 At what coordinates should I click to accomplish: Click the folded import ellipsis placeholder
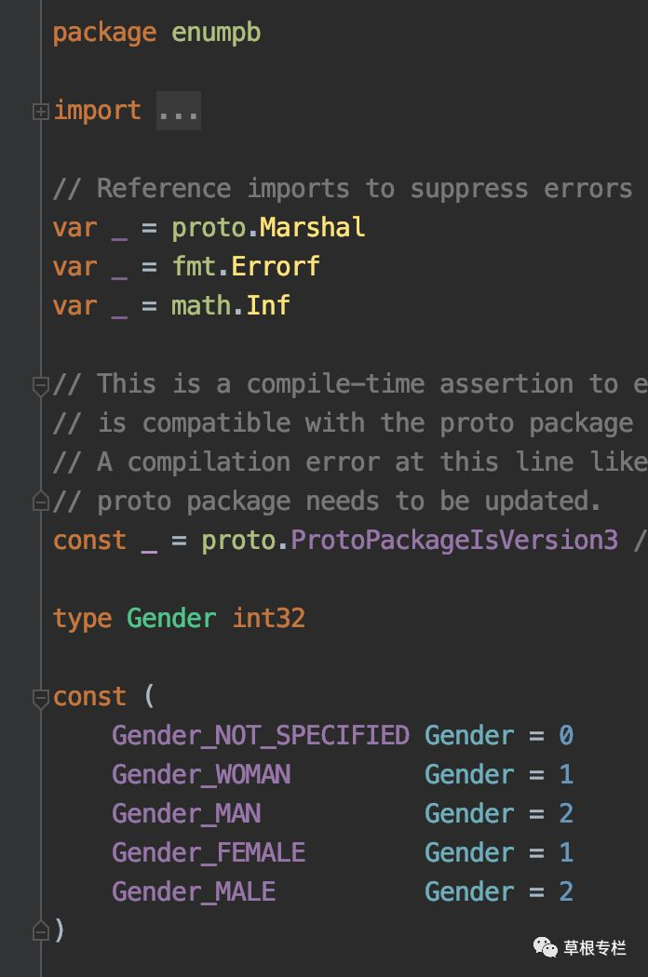click(179, 111)
